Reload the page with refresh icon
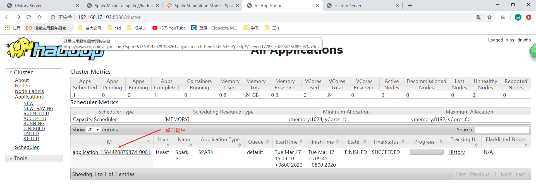Image resolution: width=536 pixels, height=187 pixels. click(29, 17)
